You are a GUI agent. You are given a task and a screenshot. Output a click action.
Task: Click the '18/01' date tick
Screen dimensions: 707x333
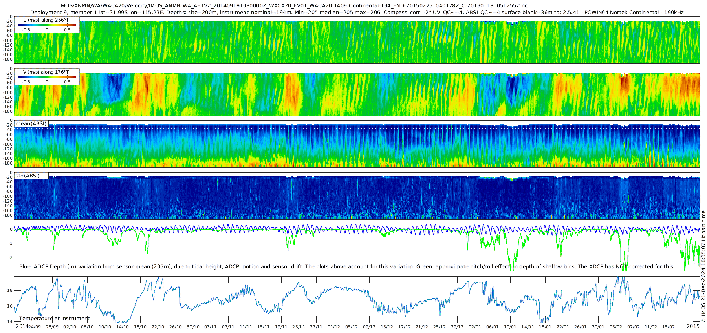(x=545, y=327)
